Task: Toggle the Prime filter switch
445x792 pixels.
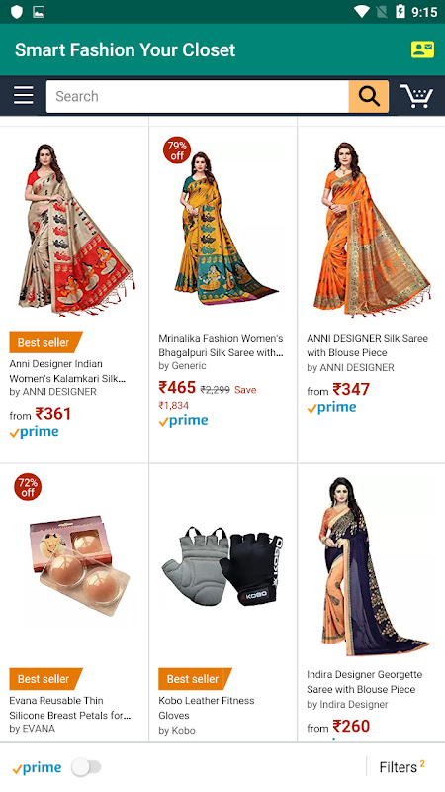Action: [86, 767]
